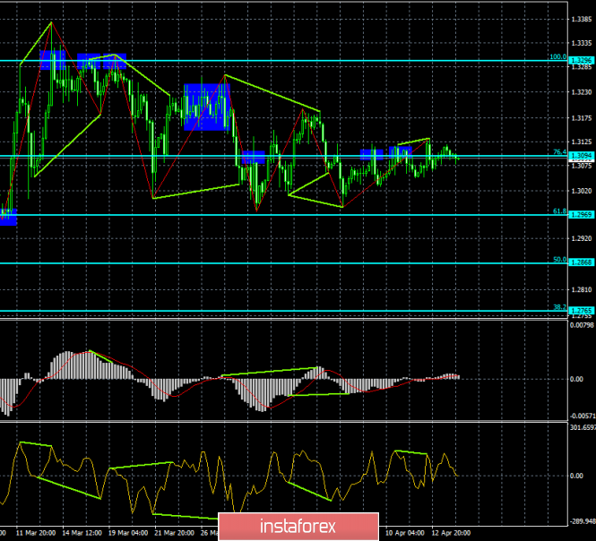Image resolution: width=596 pixels, height=541 pixels.
Task: Click the 1.2868 price level tag
Action: (582, 263)
